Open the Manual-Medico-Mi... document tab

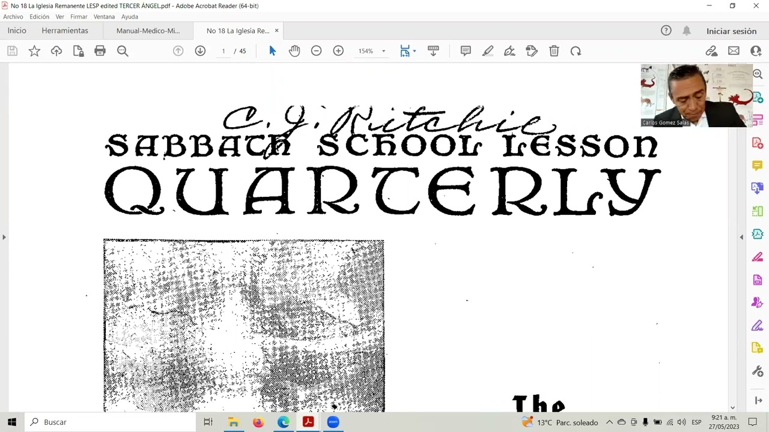point(148,31)
